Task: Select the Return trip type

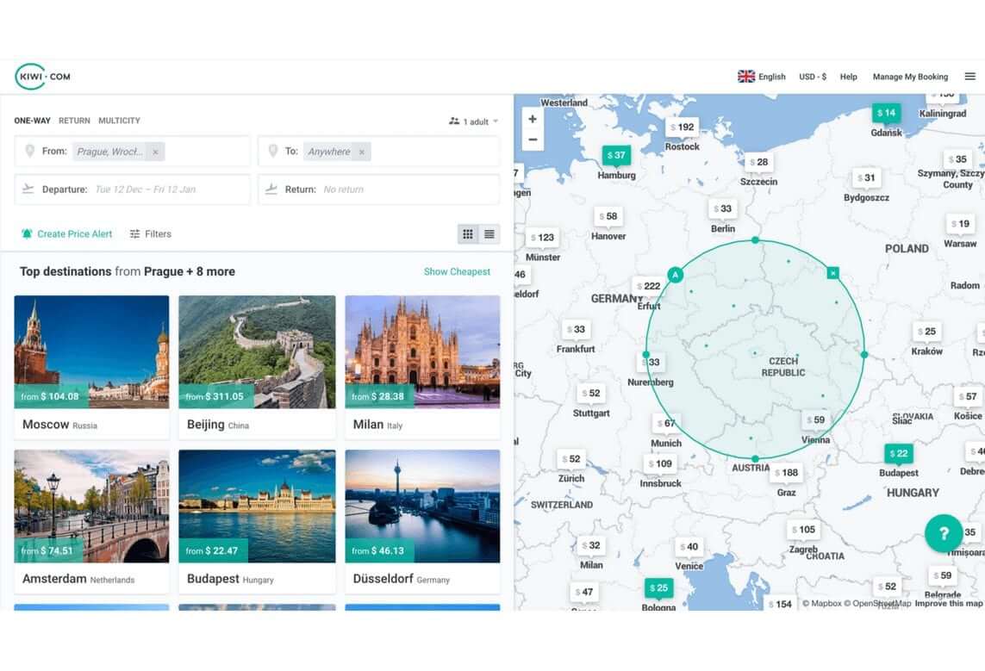Action: pos(74,121)
